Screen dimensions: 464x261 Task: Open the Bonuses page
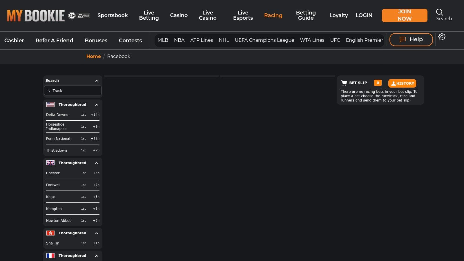point(96,41)
